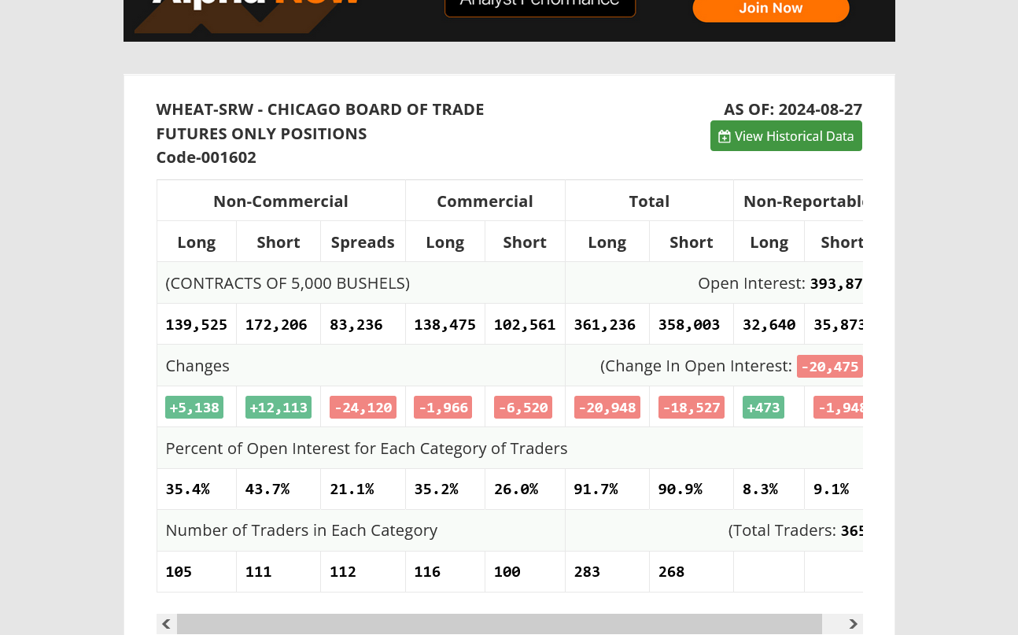Click the -20,475 open interest change badge

(x=829, y=367)
